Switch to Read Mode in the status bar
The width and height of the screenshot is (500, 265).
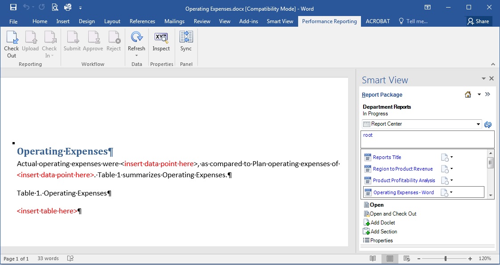[x=373, y=258]
